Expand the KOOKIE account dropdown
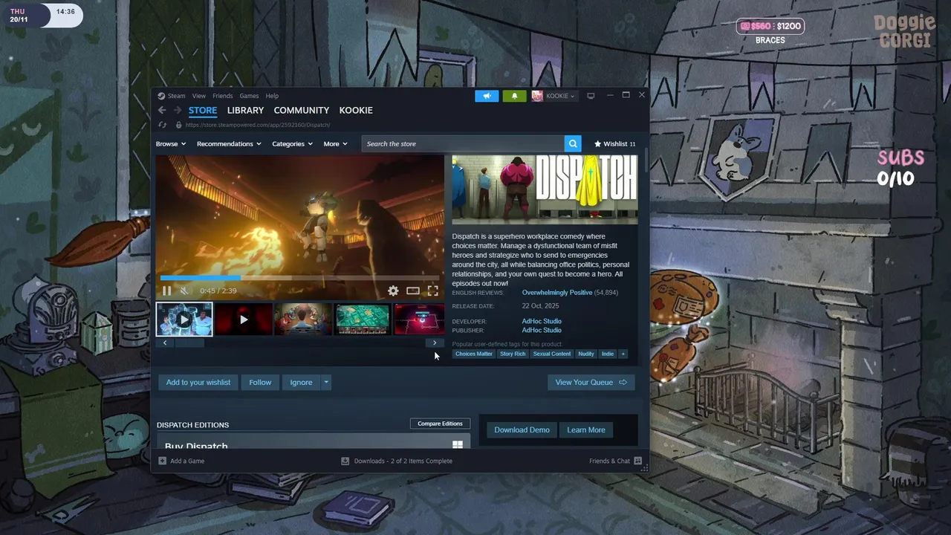Screen dimensions: 951x535 point(560,96)
